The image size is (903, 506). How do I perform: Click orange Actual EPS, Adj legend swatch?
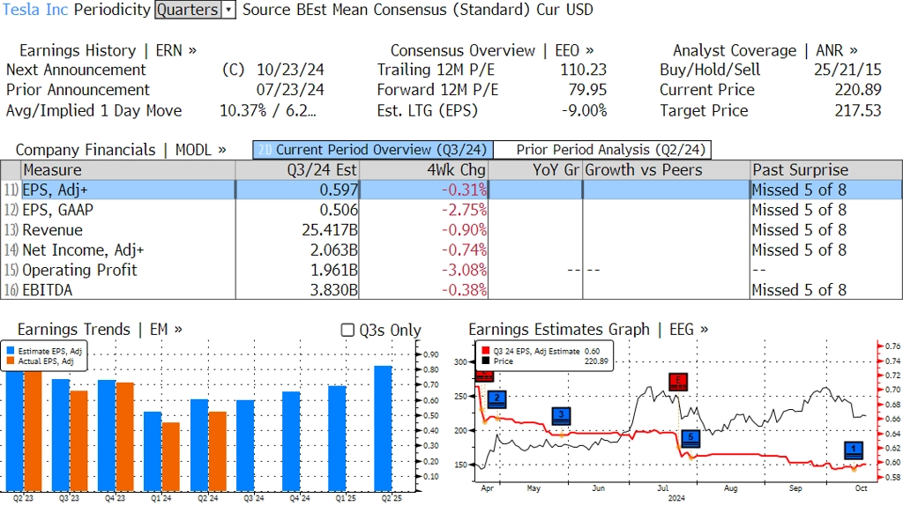11,361
